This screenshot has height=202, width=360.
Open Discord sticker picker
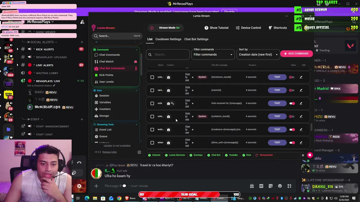[x=271, y=186]
